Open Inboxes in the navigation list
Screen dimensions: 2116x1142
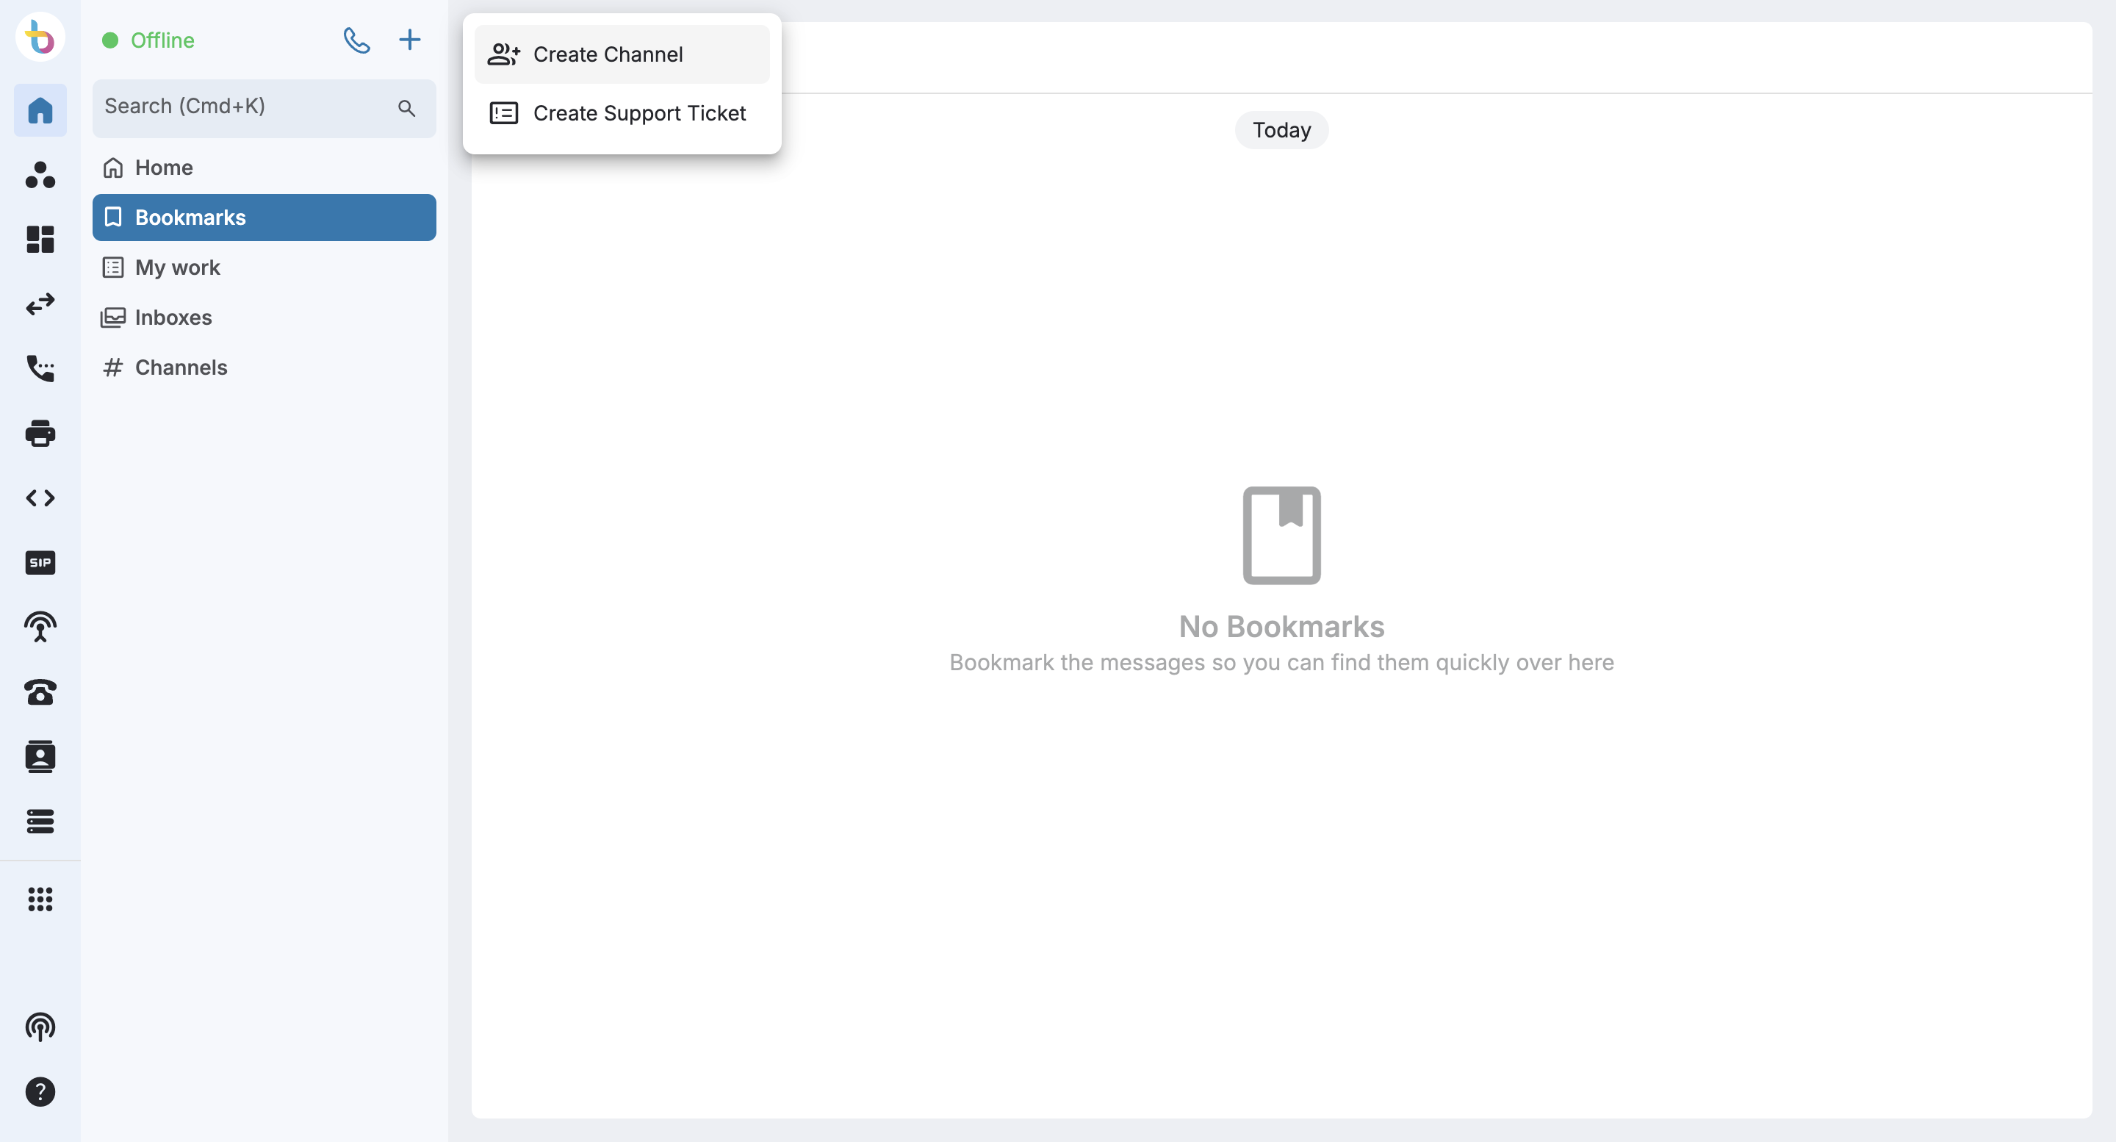[264, 317]
